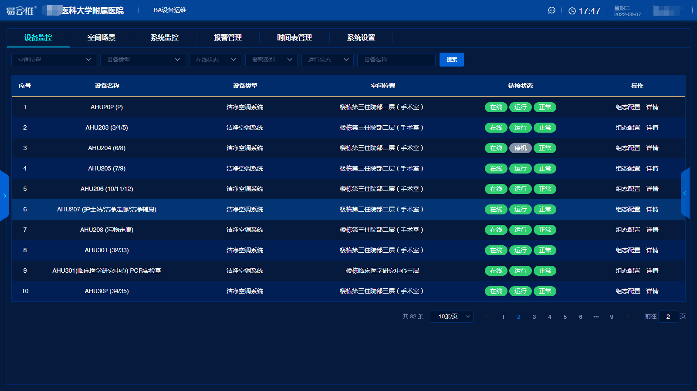Open the message chat bubble icon

(552, 10)
